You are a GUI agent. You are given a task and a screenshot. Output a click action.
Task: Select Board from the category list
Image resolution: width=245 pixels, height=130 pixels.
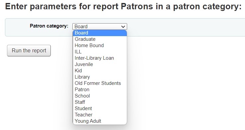(x=100, y=33)
